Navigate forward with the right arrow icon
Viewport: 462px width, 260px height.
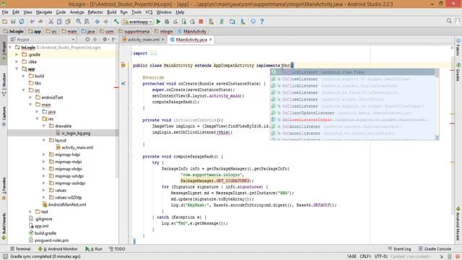(x=105, y=22)
